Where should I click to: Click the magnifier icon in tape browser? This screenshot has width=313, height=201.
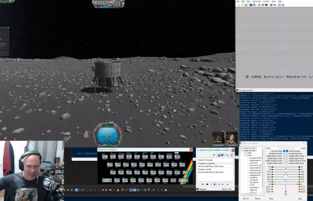(x=227, y=155)
